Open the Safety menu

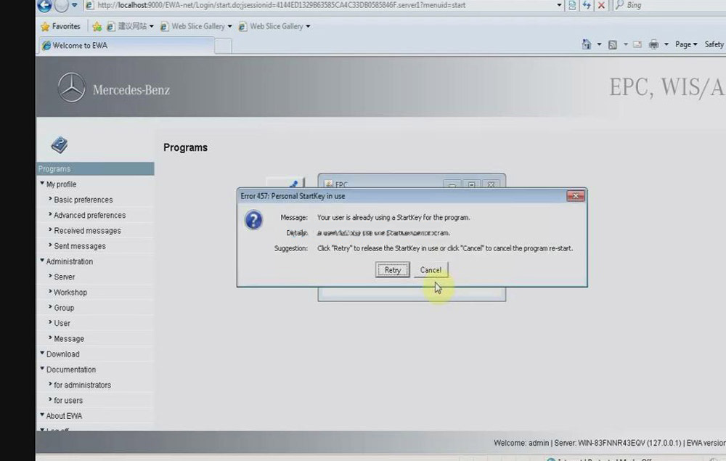[x=714, y=44]
